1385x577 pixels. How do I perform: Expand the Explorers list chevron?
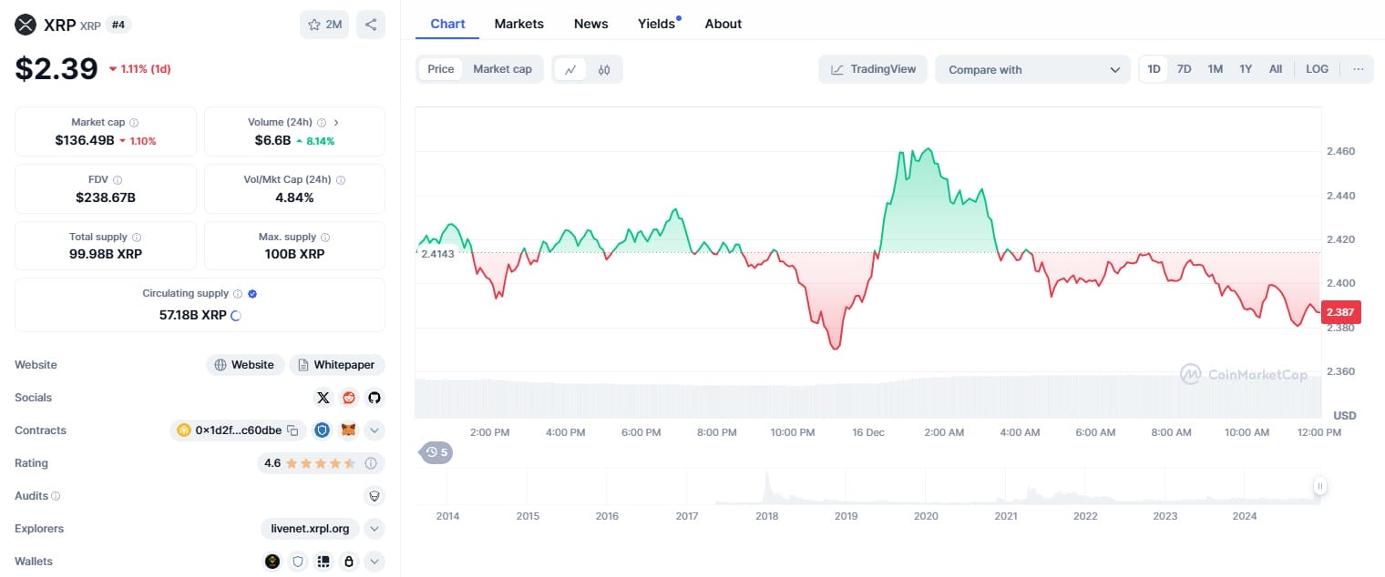coord(374,529)
